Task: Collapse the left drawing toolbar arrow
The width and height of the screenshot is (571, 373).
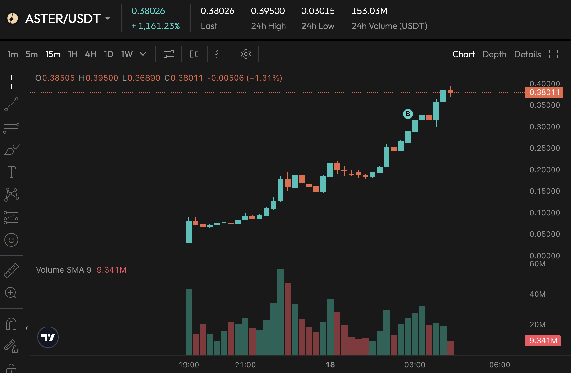Action: click(27, 328)
